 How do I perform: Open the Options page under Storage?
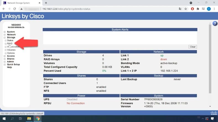click(11, 53)
